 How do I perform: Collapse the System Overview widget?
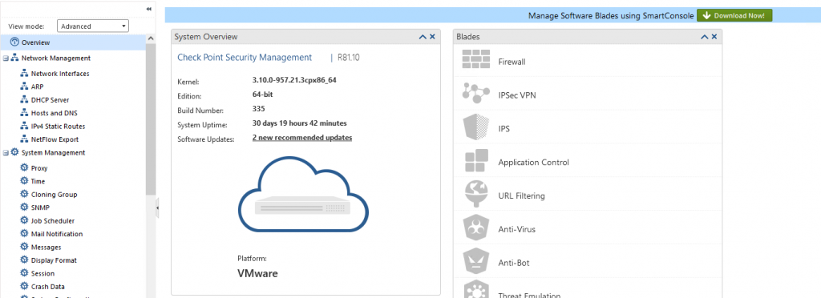[x=423, y=37]
